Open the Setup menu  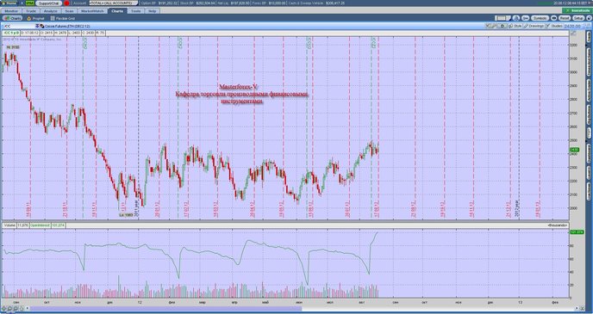(578, 18)
